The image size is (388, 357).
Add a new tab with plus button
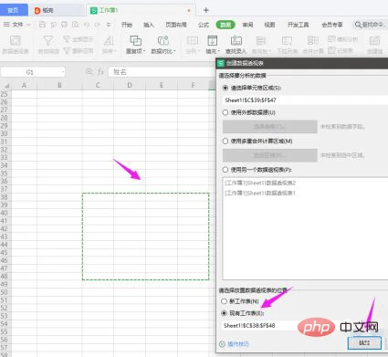coord(206,10)
